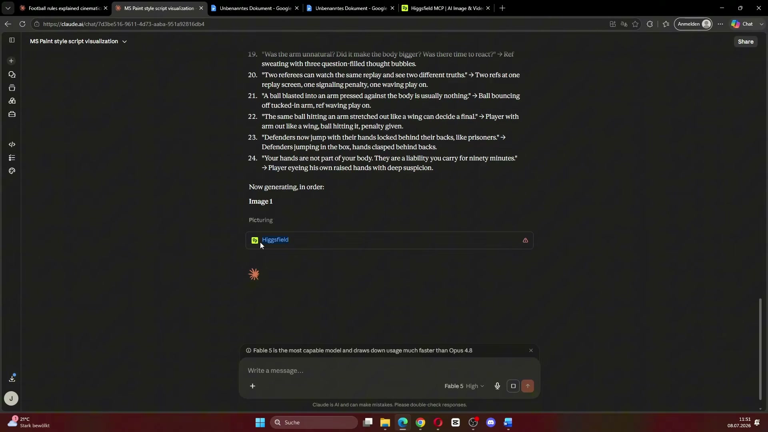Click the warning icon on Higgsfield card

tap(525, 240)
